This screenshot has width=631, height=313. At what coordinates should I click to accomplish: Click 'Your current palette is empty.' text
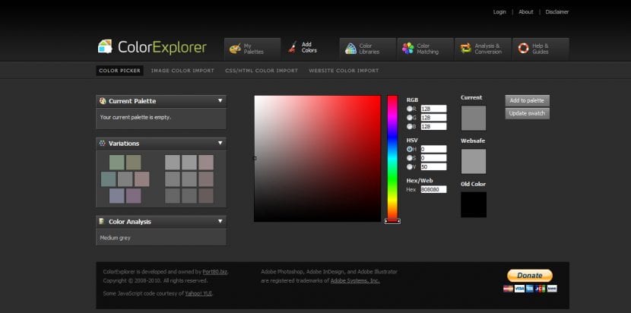135,118
